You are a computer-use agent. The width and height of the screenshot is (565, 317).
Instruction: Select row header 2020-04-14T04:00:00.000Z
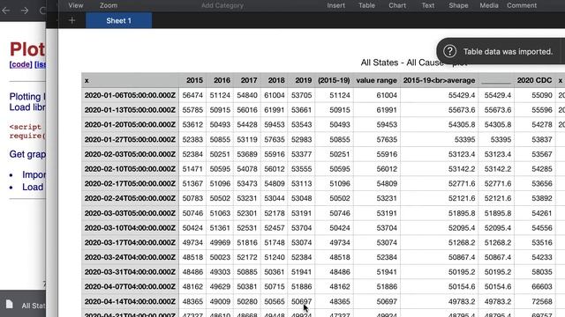[x=130, y=301]
